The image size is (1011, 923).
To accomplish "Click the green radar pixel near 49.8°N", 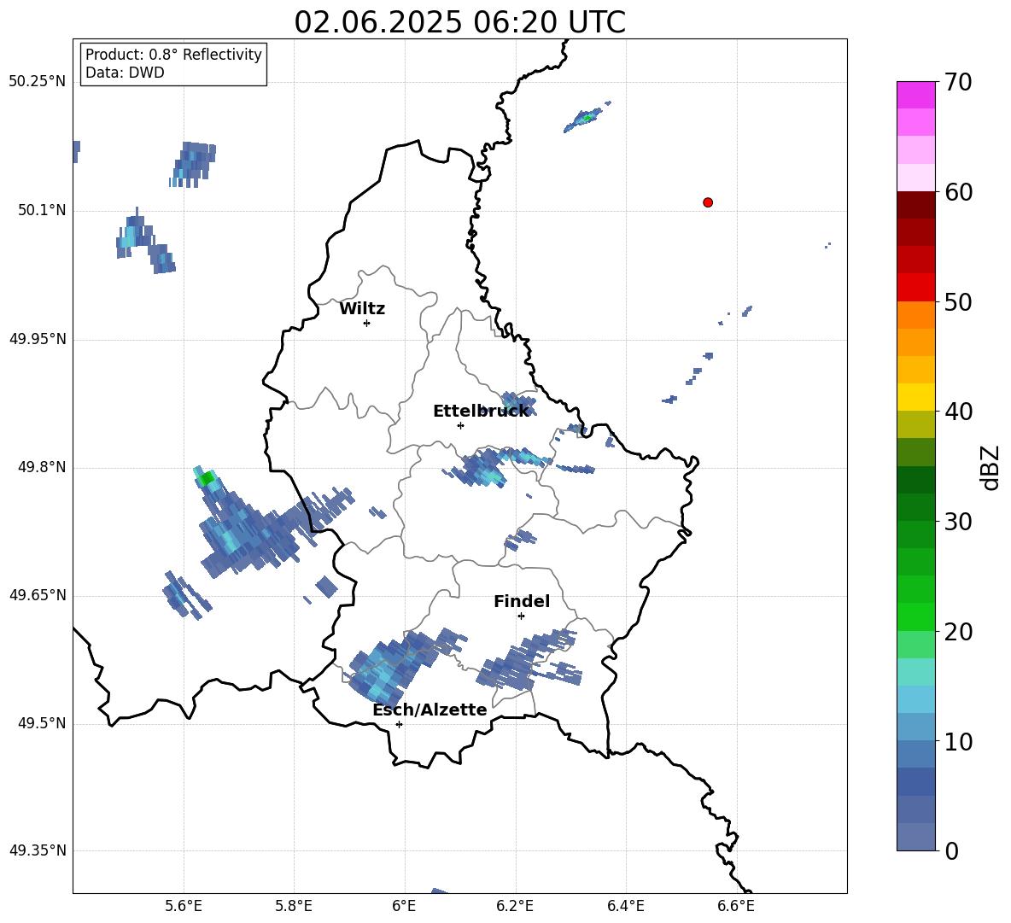I will pos(207,478).
